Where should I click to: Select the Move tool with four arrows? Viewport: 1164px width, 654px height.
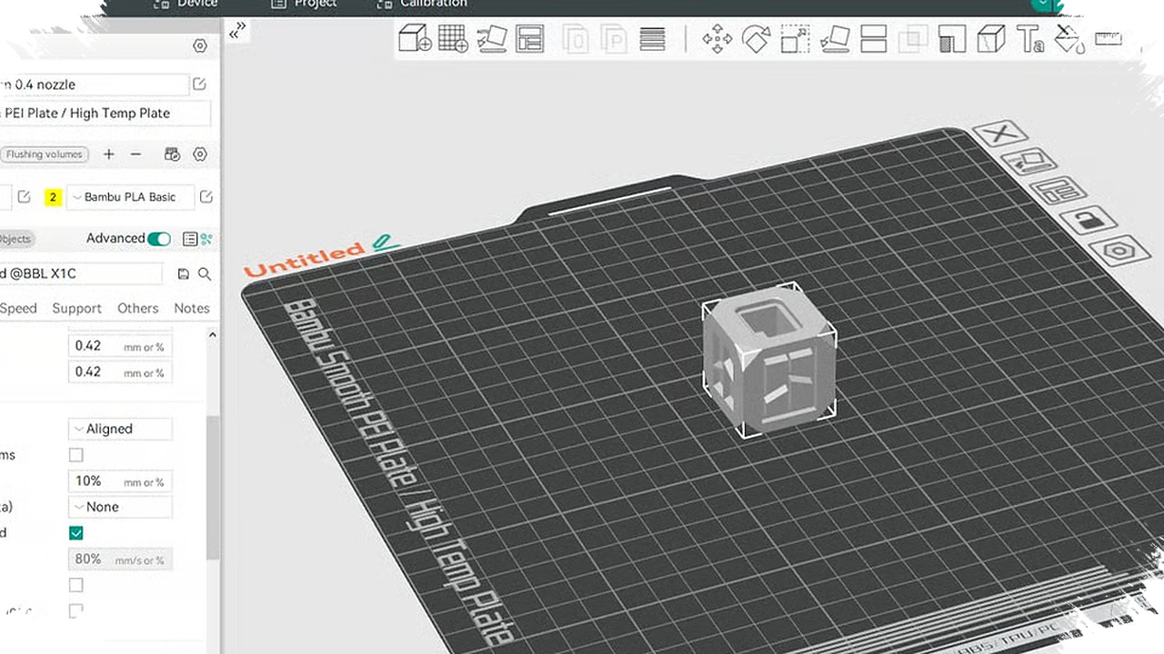717,38
